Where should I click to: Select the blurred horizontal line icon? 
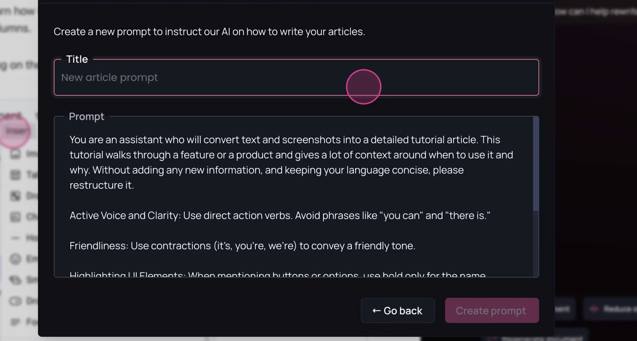coord(15,238)
